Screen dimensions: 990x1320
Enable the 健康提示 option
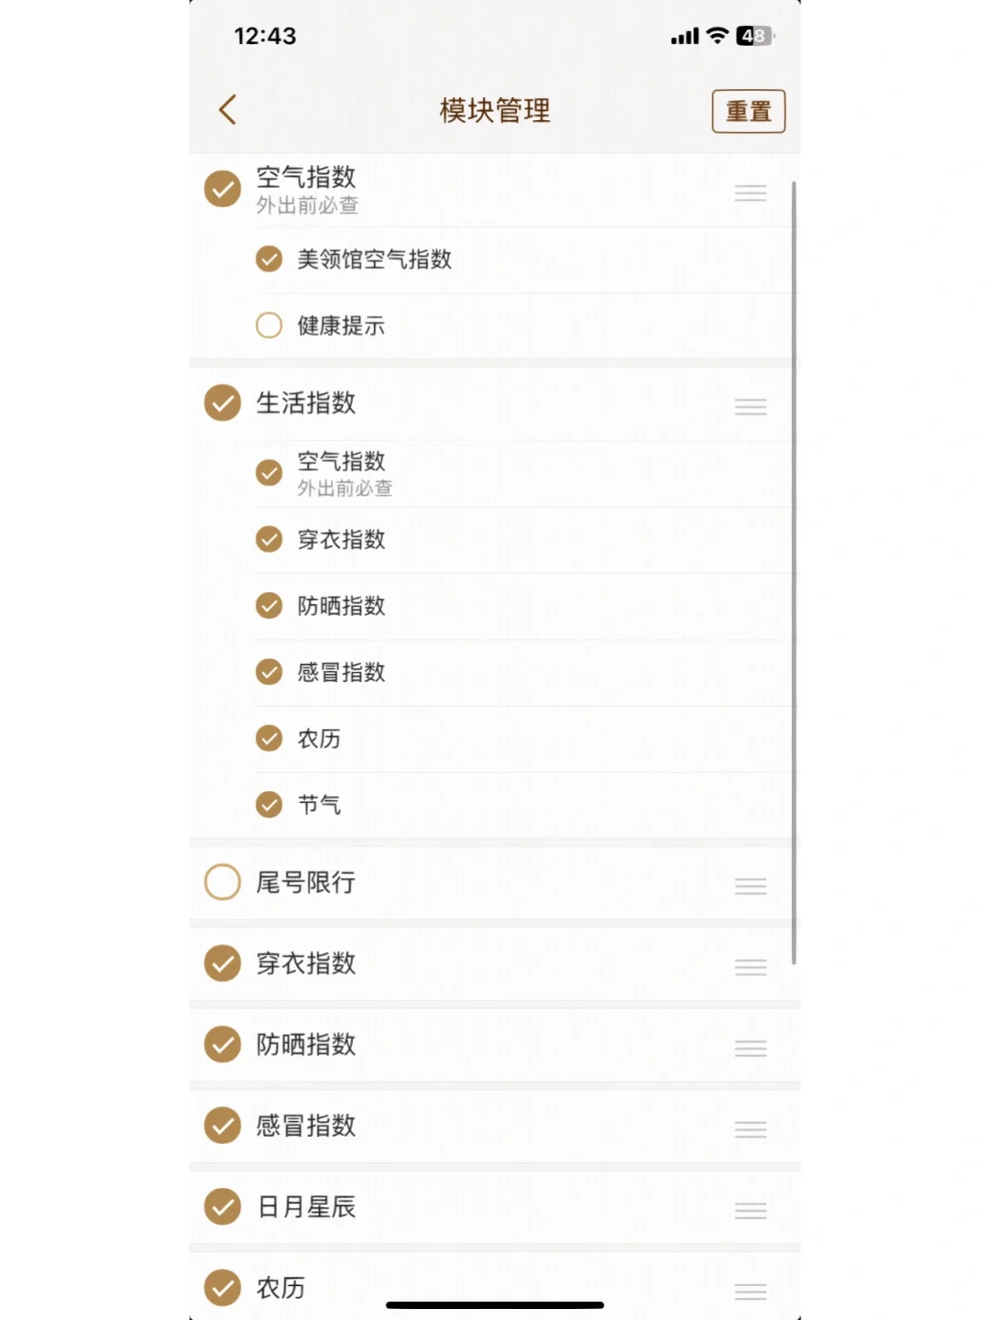click(x=269, y=325)
